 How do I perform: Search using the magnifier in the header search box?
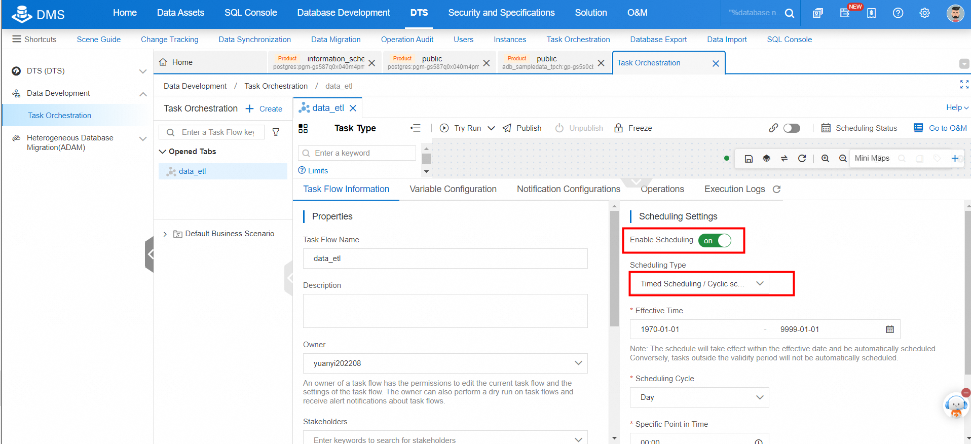(789, 13)
